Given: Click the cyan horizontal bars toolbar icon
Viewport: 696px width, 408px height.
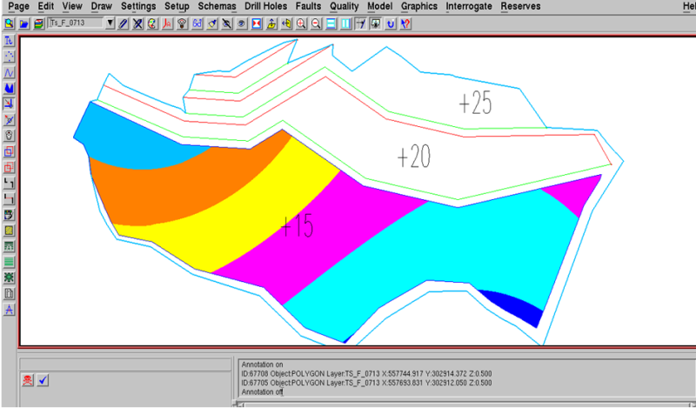Looking at the screenshot, I should (331, 23).
